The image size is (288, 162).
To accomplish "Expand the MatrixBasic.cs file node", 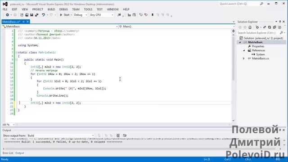I will click(244, 58).
